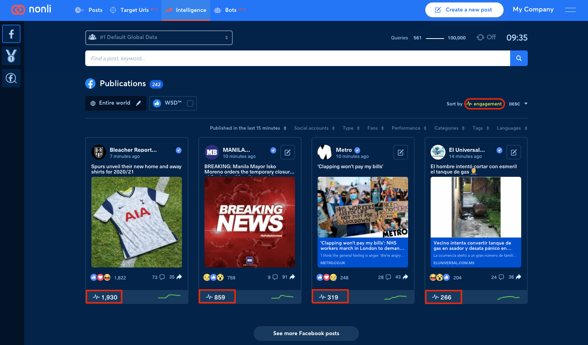Click the Entire world region button
The image size is (588, 345).
click(x=116, y=103)
